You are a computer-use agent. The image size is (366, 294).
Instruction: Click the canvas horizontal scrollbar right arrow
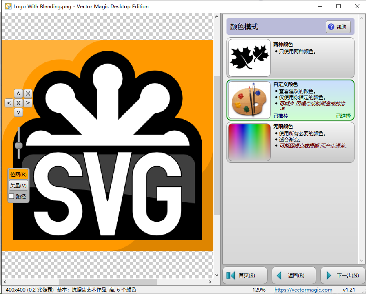click(210, 282)
